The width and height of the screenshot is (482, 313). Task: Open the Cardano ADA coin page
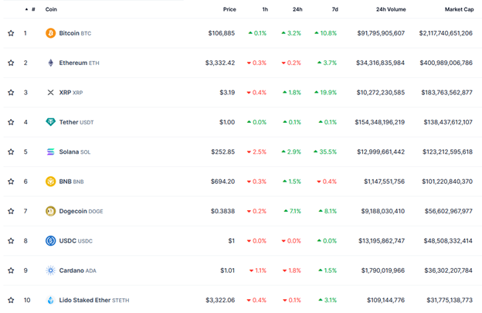coord(77,270)
